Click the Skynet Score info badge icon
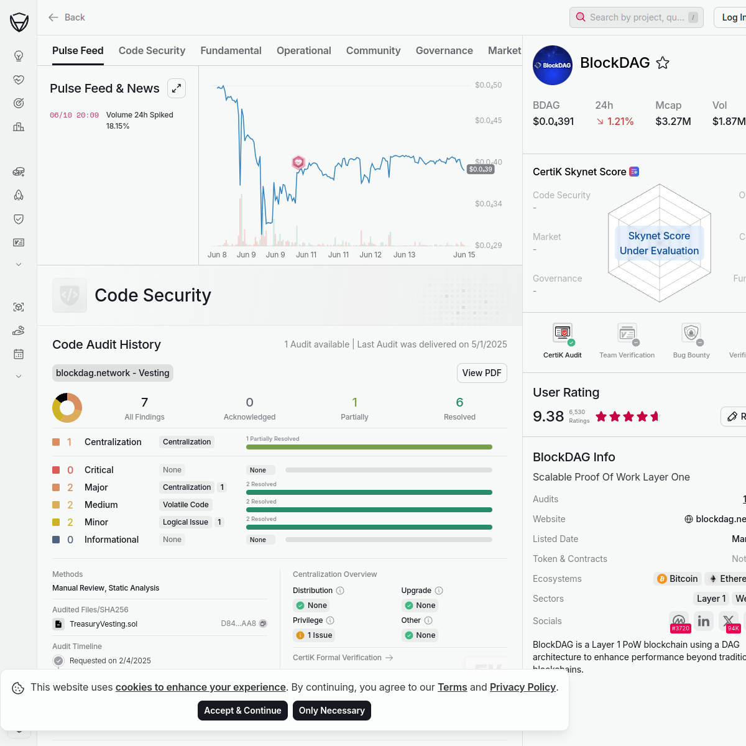 tap(634, 172)
